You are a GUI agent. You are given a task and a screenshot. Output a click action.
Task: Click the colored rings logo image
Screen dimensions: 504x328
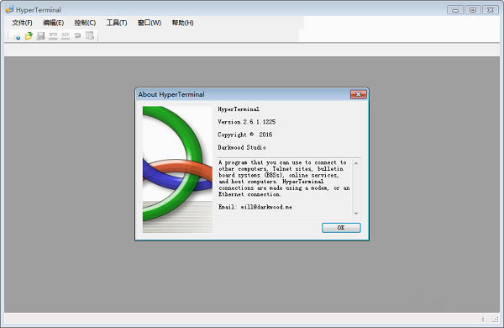(177, 169)
